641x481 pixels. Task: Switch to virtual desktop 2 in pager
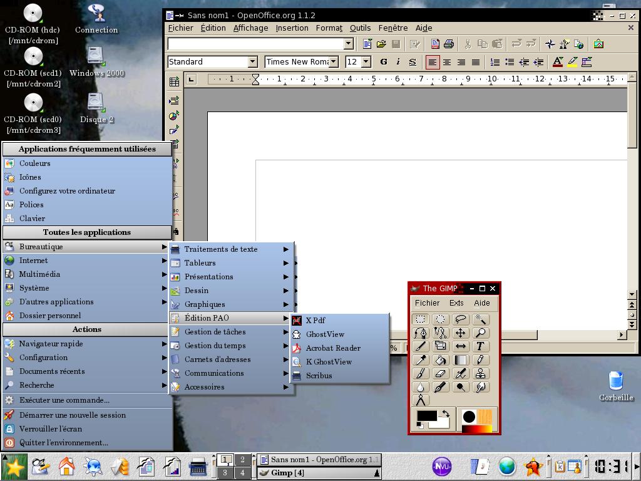pyautogui.click(x=242, y=460)
